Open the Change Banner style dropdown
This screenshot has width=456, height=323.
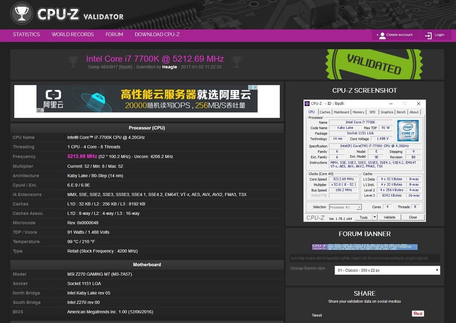coord(387,270)
